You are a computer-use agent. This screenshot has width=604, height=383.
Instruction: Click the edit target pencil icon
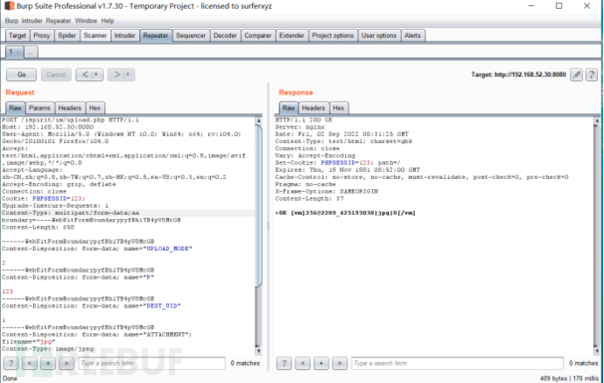pos(577,75)
